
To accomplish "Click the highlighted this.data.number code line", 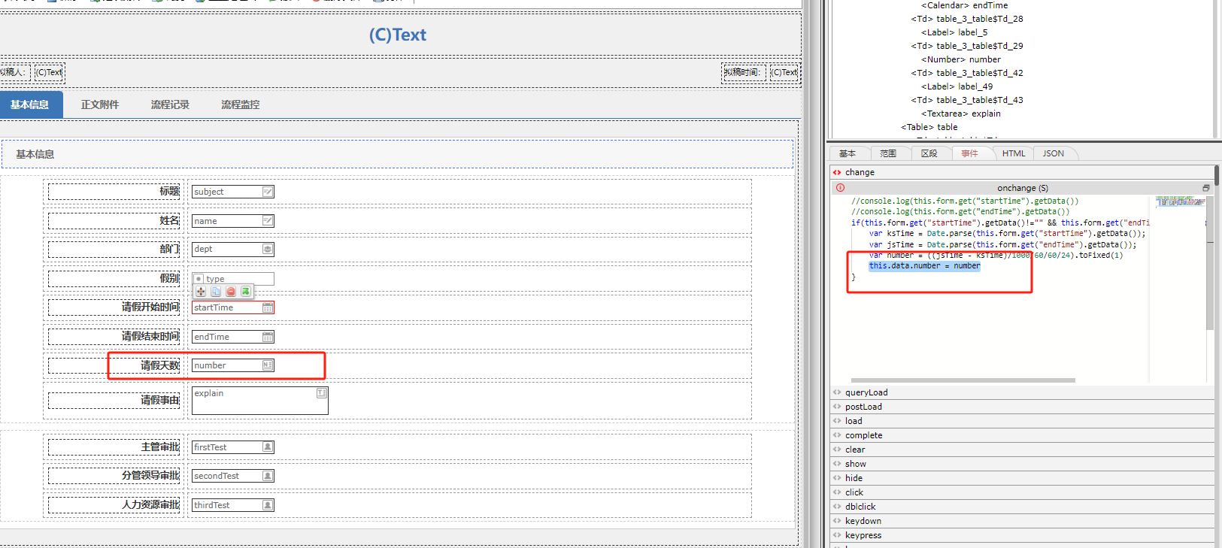I will pos(925,266).
